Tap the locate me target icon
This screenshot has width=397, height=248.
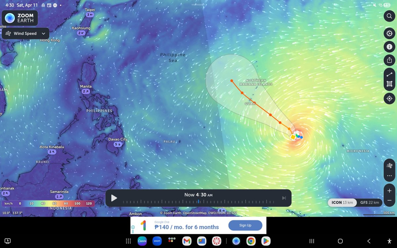point(389,99)
